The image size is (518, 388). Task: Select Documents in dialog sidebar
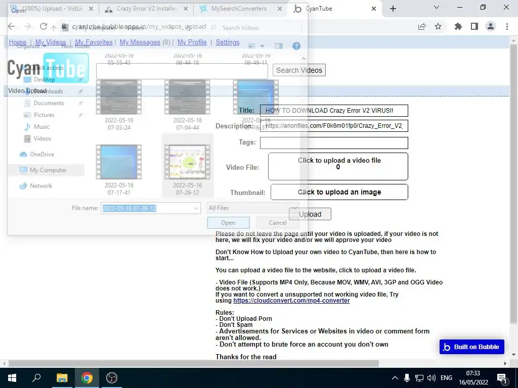click(x=49, y=103)
